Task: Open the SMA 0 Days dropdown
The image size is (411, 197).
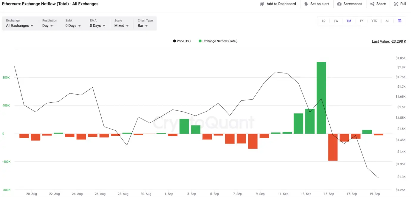Action: point(73,26)
